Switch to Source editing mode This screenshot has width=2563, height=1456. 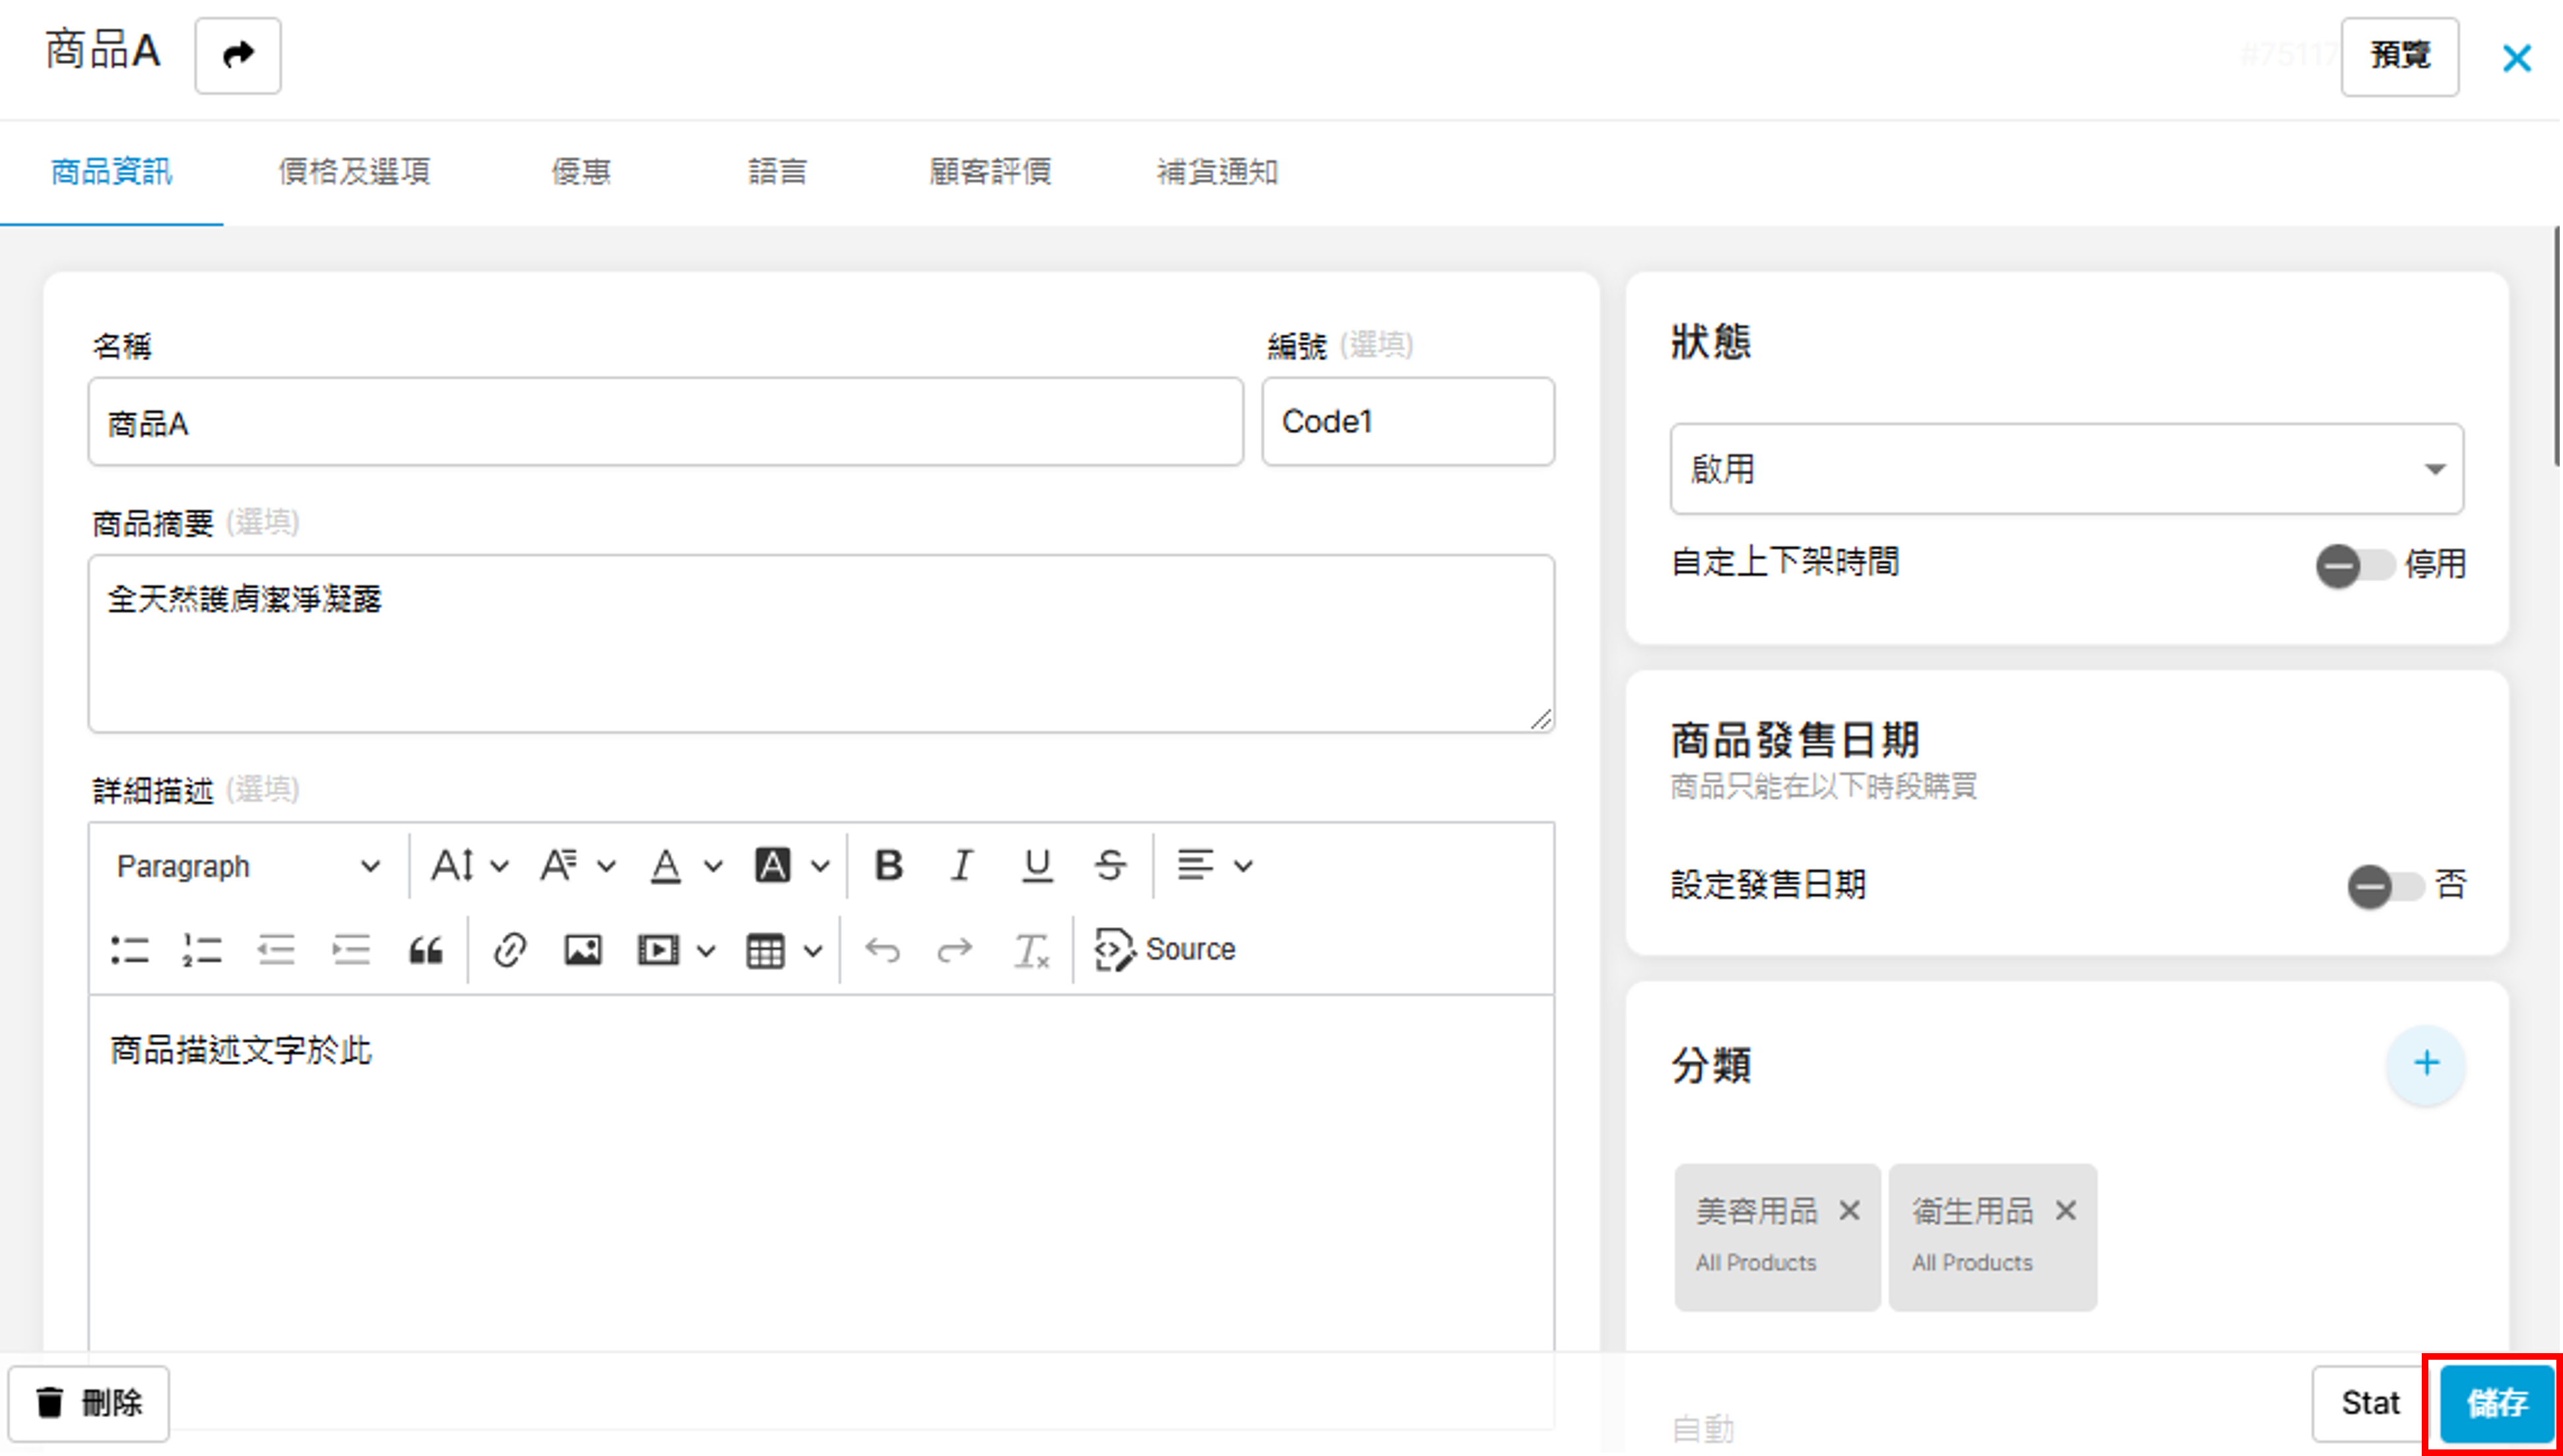pyautogui.click(x=1165, y=949)
